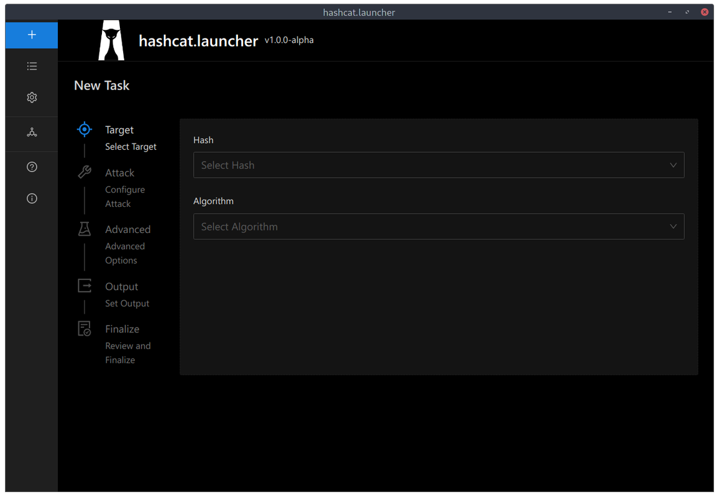Viewport: 719px width, 497px height.
Task: Open the Select Hash dropdown
Action: tap(438, 165)
